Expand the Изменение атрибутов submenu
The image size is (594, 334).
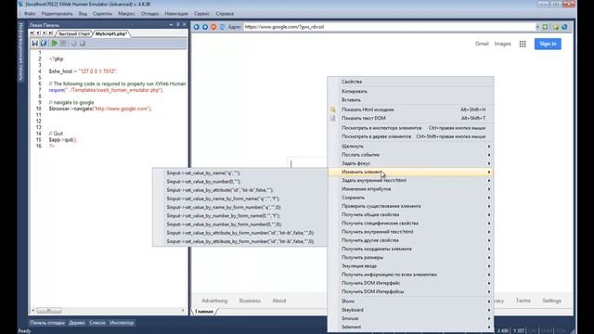click(x=410, y=189)
